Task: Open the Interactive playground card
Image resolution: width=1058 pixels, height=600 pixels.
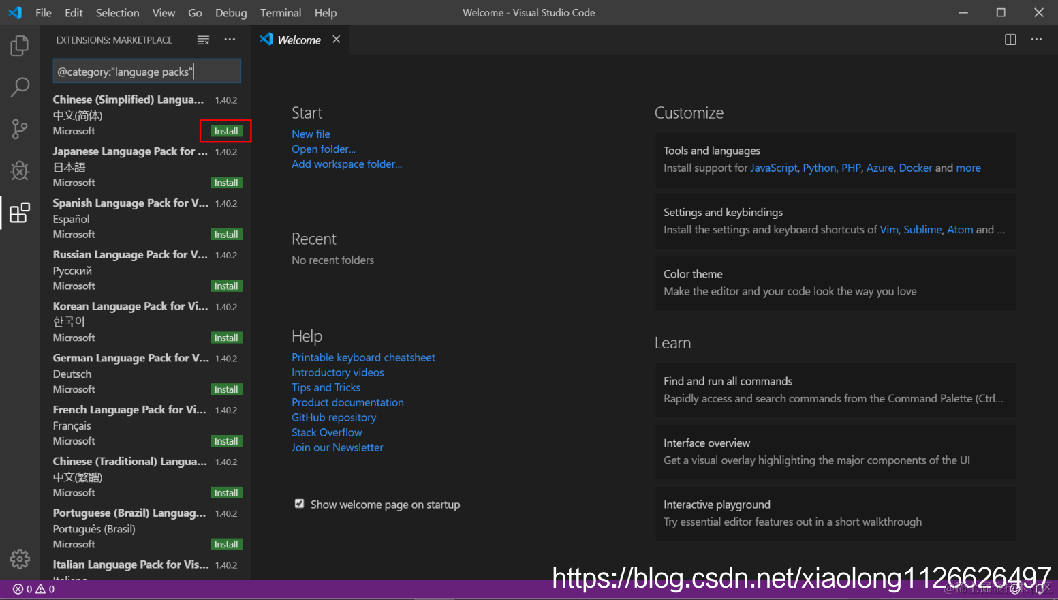Action: coord(836,513)
